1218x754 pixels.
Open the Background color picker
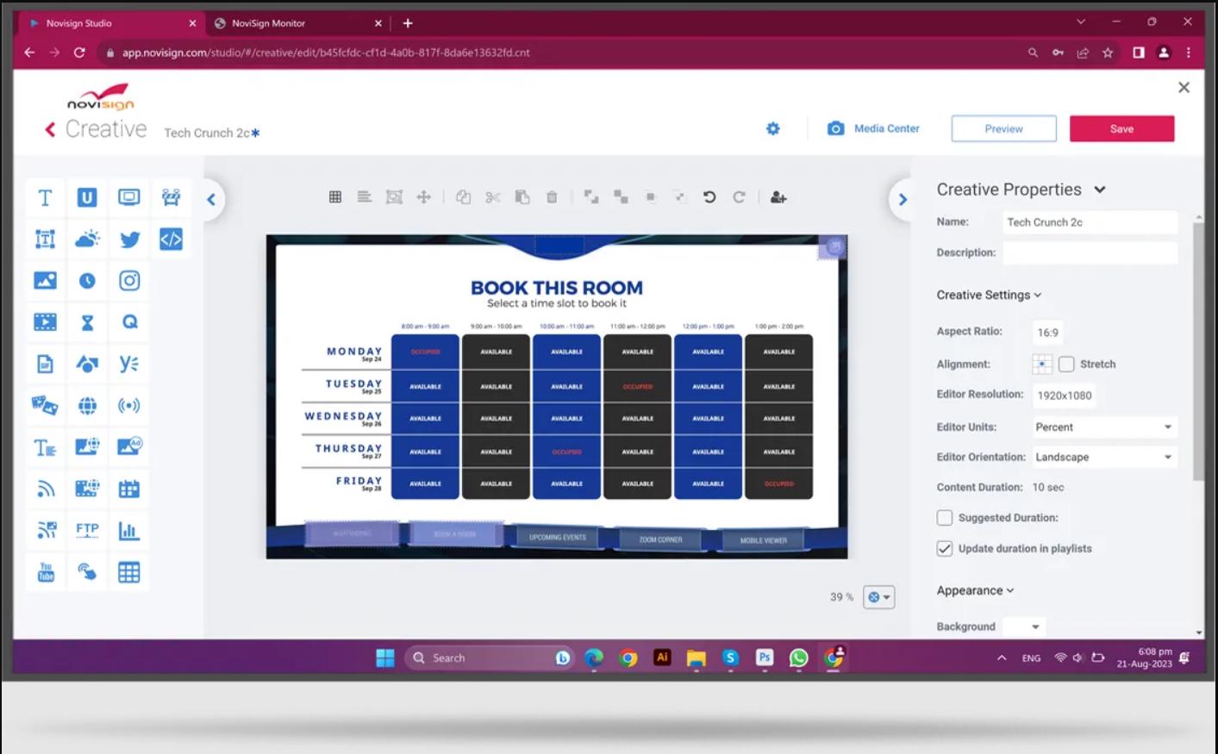[1024, 626]
